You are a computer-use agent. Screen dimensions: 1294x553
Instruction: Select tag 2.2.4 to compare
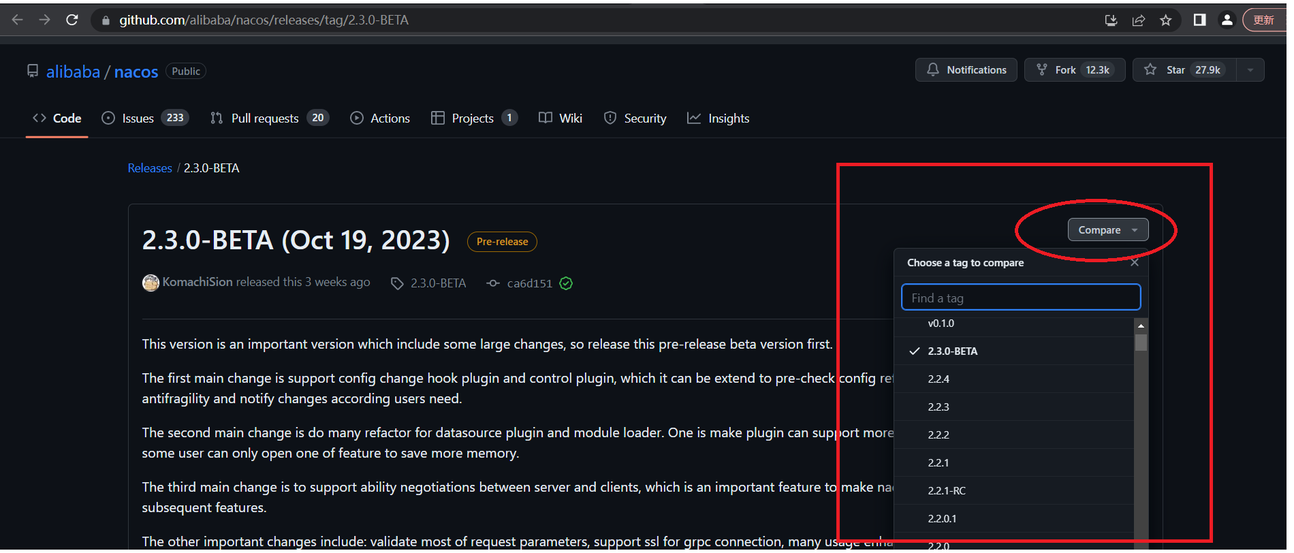coord(1014,379)
